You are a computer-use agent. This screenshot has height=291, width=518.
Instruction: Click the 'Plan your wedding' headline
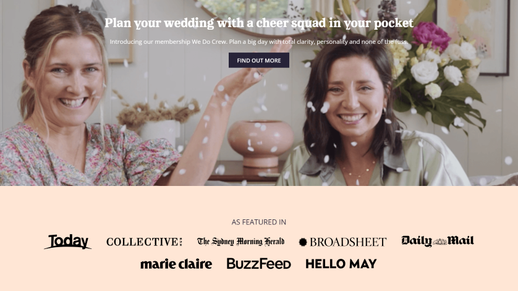point(258,23)
